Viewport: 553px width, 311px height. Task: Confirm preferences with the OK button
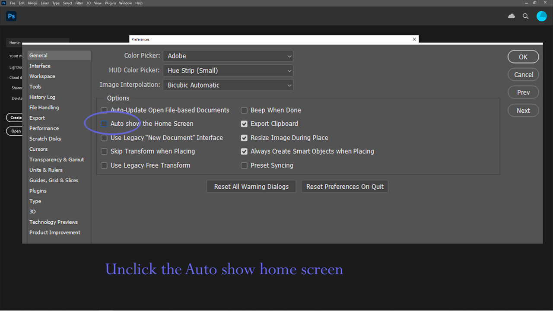pyautogui.click(x=523, y=57)
